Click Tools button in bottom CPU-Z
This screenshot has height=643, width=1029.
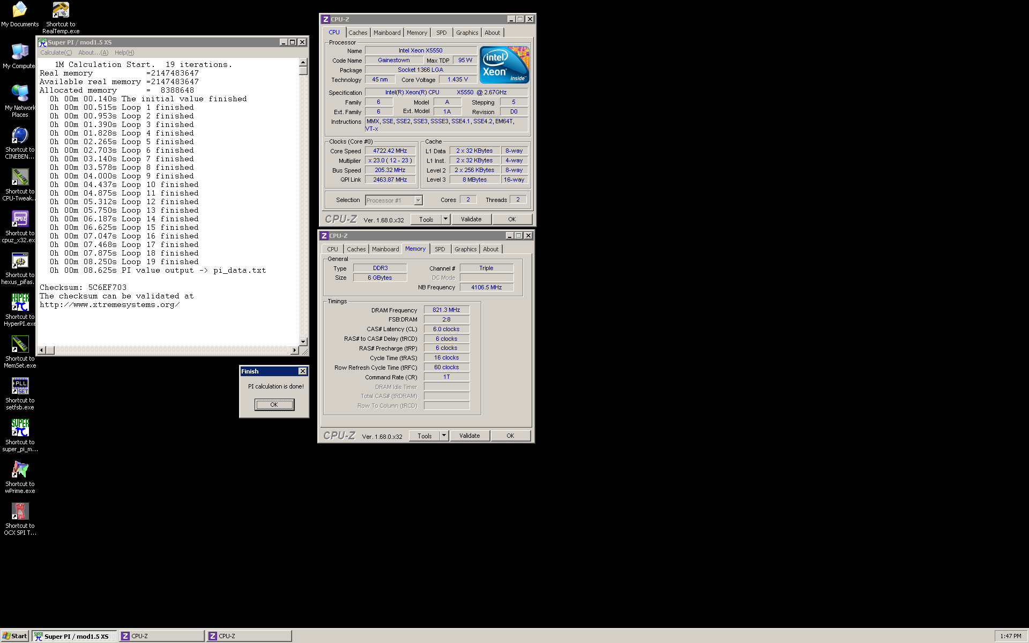[x=424, y=436]
